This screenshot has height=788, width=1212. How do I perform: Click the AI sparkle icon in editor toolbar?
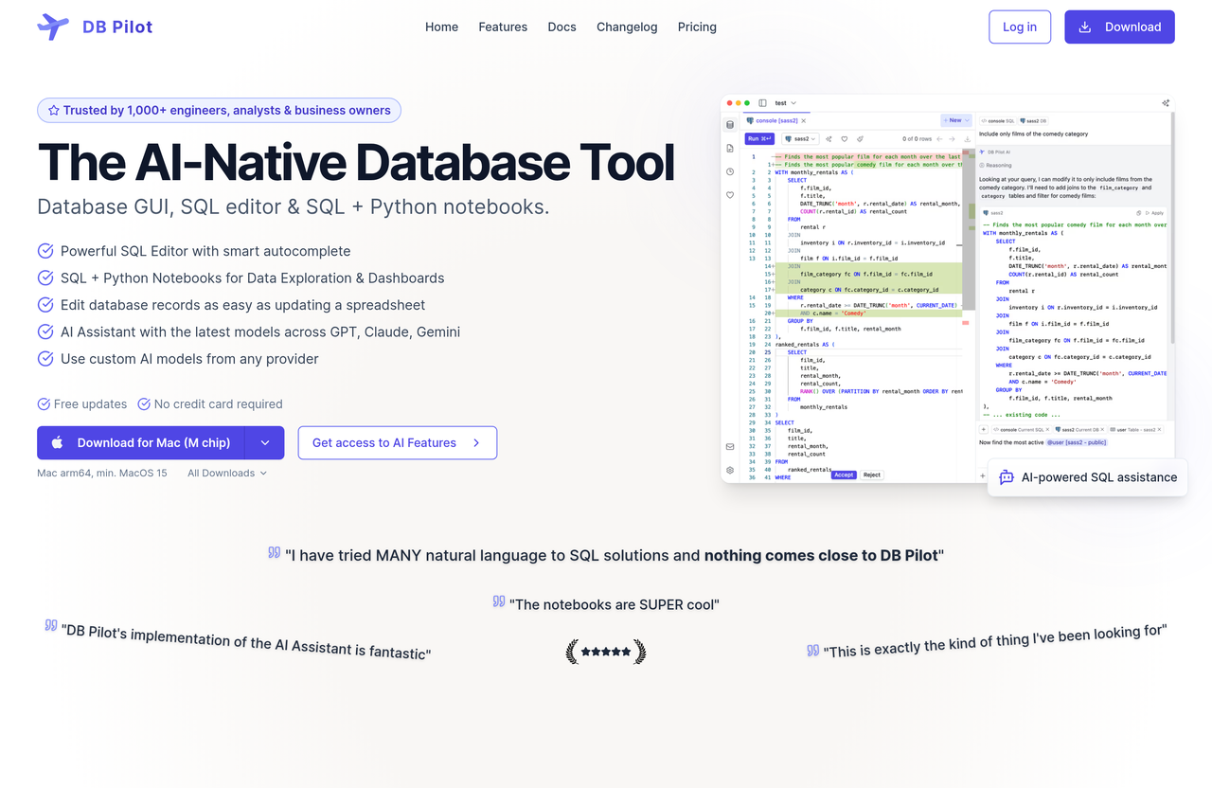829,139
